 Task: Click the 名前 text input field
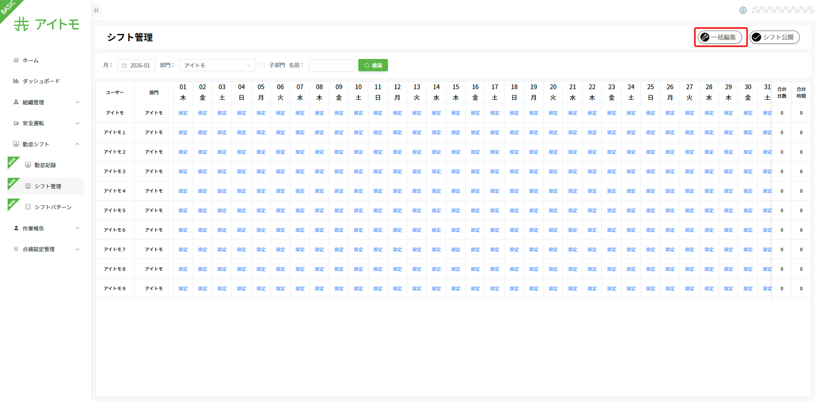tap(331, 65)
